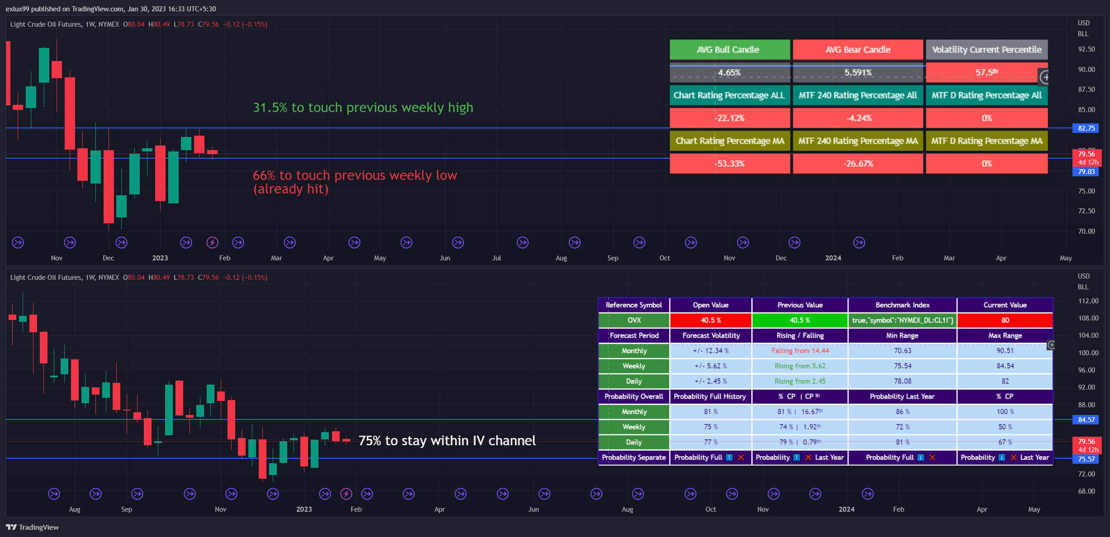This screenshot has width=1110, height=537.
Task: Click the 100 % monthly CP cell
Action: pyautogui.click(x=1005, y=412)
